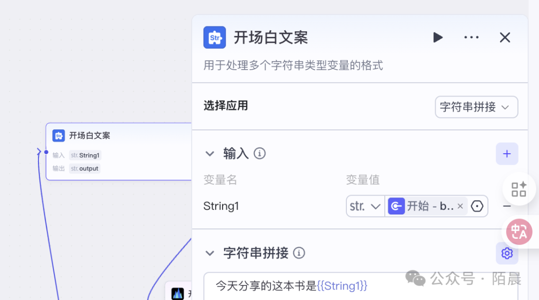Open the 字符串拼接 application dropdown
Image resolution: width=539 pixels, height=300 pixels.
[476, 107]
